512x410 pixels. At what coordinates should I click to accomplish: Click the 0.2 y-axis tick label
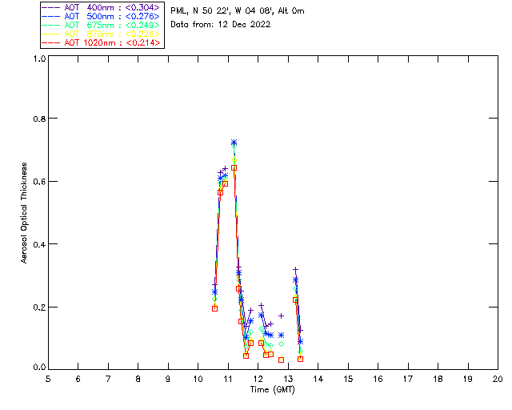click(x=39, y=307)
